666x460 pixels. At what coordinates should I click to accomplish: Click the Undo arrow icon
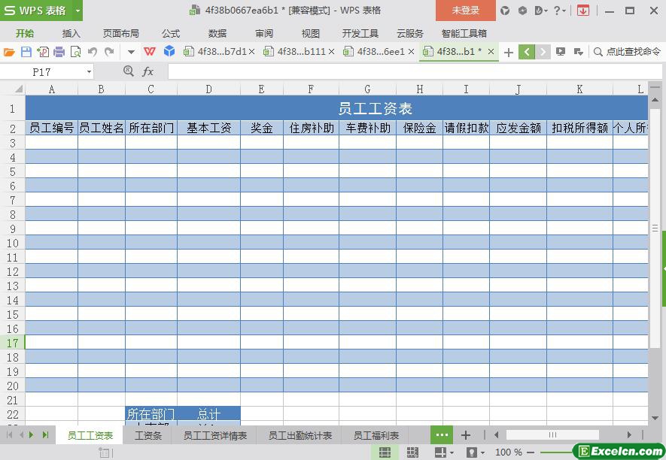(92, 52)
